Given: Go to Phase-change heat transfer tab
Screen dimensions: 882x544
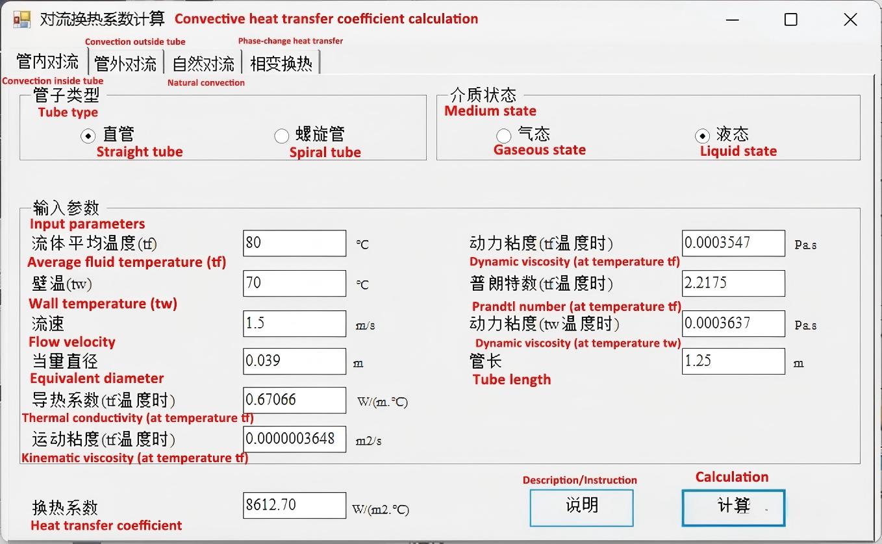Looking at the screenshot, I should [x=281, y=64].
